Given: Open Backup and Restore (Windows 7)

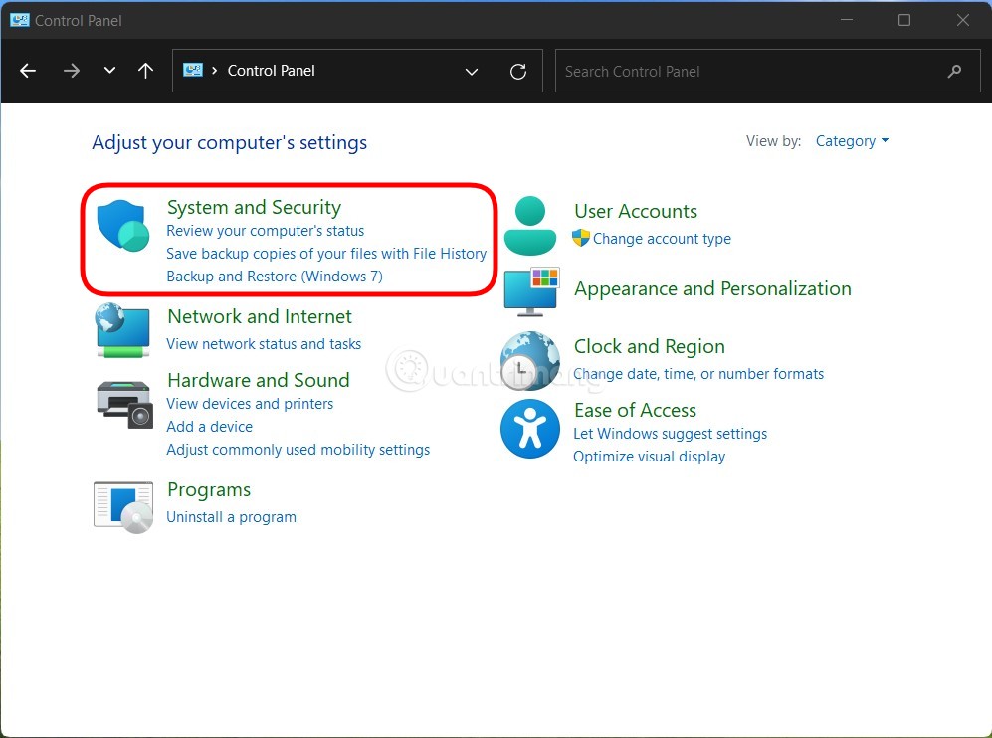Looking at the screenshot, I should pos(275,277).
